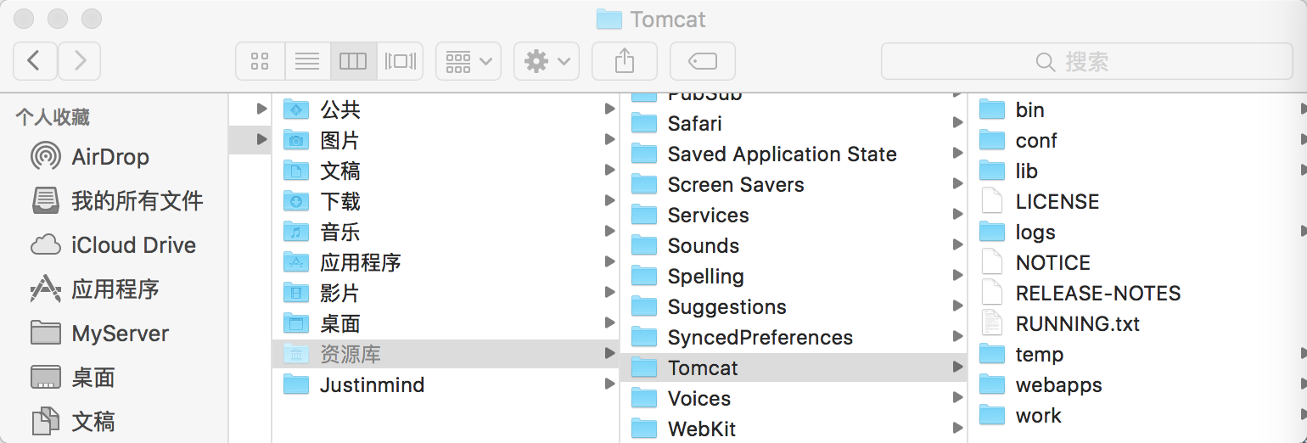Image resolution: width=1307 pixels, height=443 pixels.
Task: Select the 音乐 folder
Action: click(x=446, y=232)
